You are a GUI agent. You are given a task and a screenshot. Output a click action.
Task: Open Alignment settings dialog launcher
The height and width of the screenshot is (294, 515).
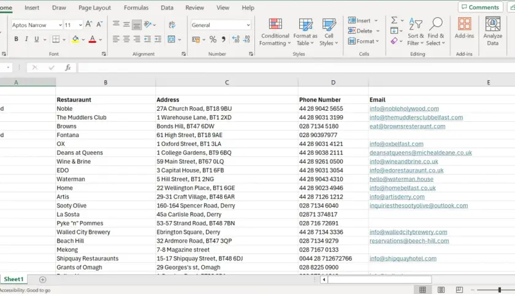[x=183, y=54]
